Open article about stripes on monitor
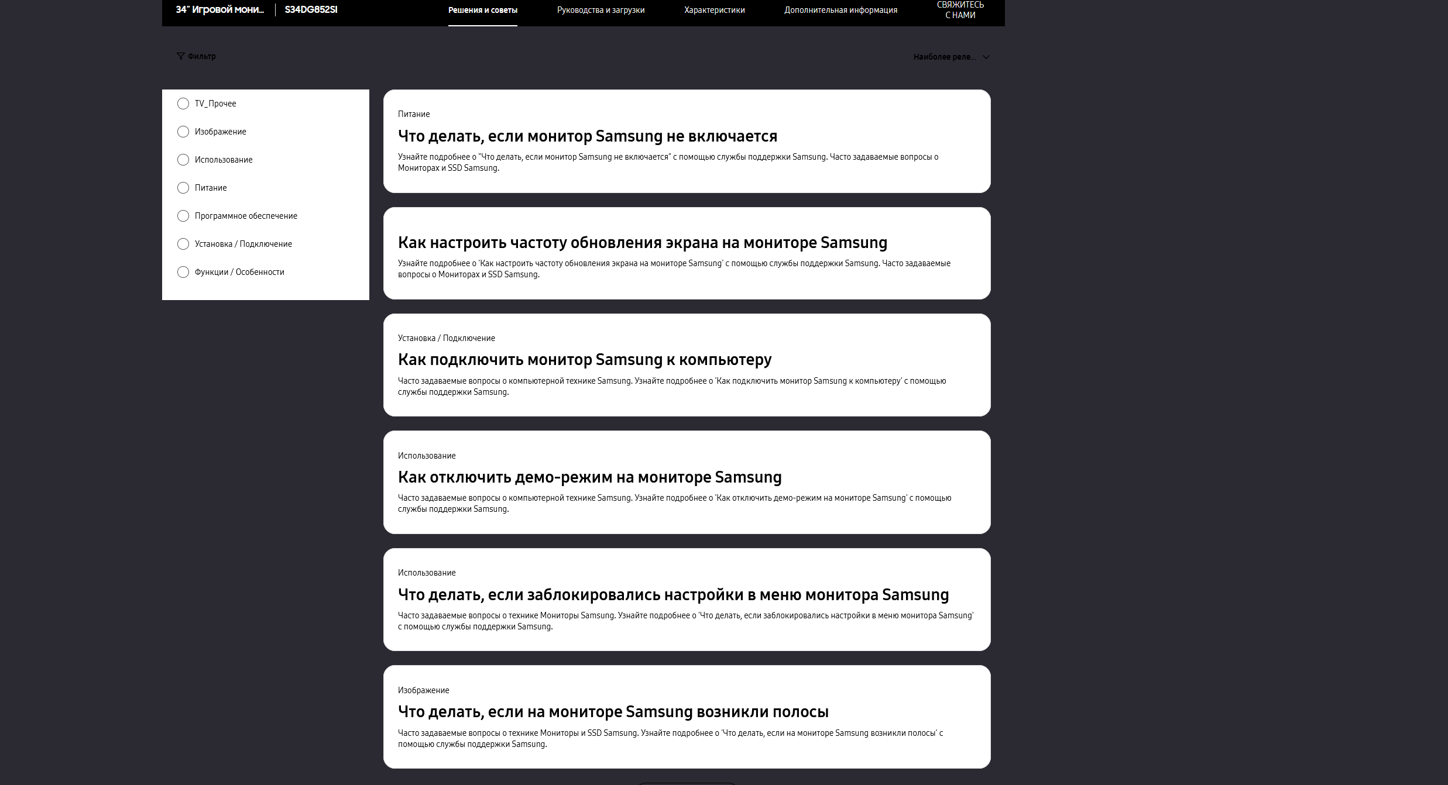1448x785 pixels. pos(613,712)
